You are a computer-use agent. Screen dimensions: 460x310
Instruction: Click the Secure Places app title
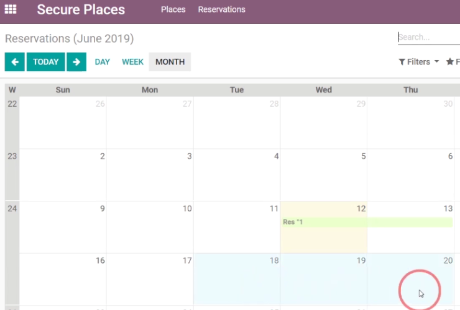click(81, 9)
